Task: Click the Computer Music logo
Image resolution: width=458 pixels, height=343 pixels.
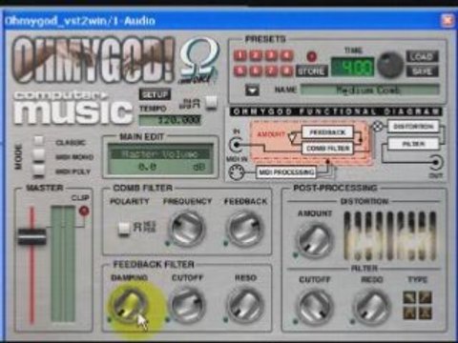Action: 73,108
